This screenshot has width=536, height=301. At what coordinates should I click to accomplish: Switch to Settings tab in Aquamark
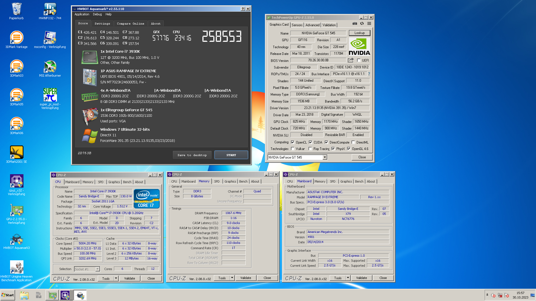click(102, 24)
